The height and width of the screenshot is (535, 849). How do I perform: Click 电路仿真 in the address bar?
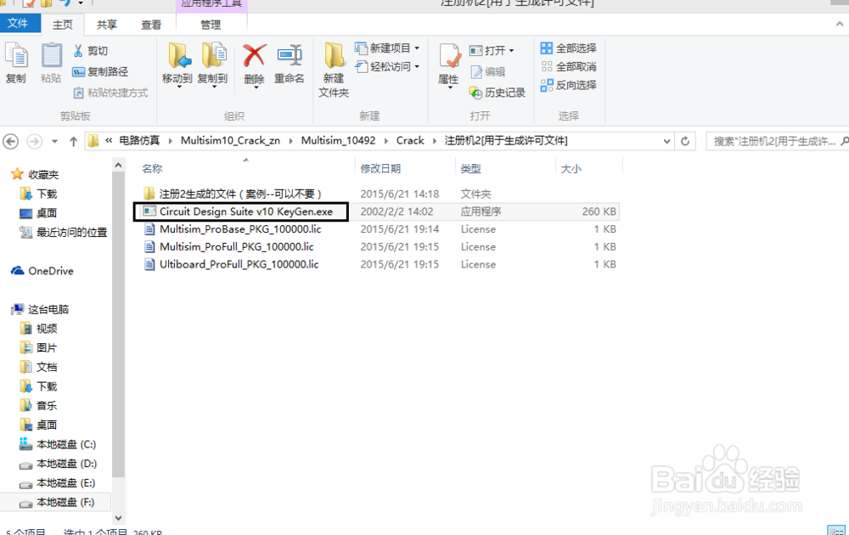click(x=139, y=141)
